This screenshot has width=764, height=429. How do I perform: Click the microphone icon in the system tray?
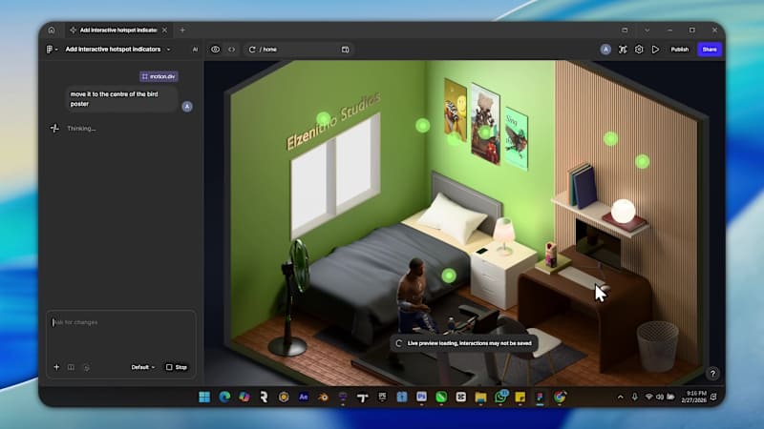634,397
